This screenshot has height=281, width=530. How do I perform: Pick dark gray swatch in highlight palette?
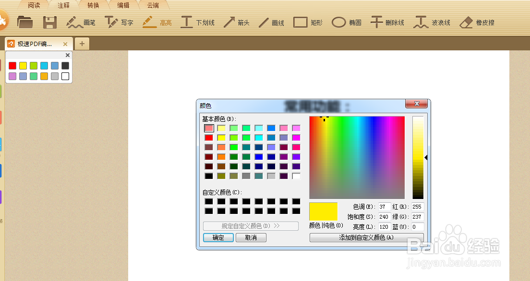tap(65, 66)
